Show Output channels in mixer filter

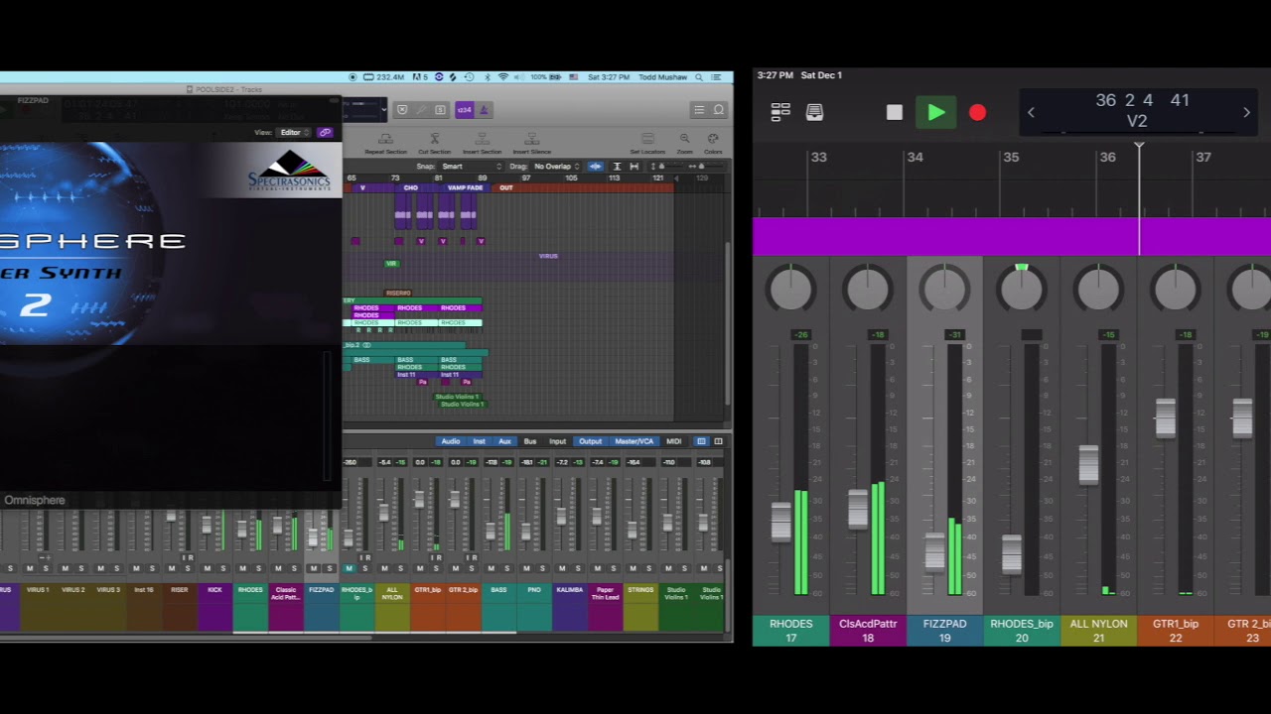[x=591, y=441]
